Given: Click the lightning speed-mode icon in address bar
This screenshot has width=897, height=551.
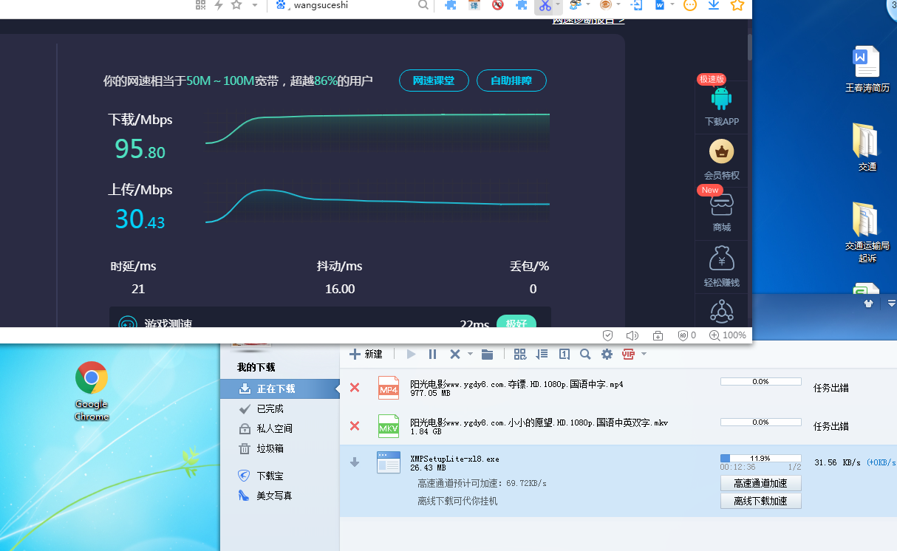Looking at the screenshot, I should (x=219, y=5).
